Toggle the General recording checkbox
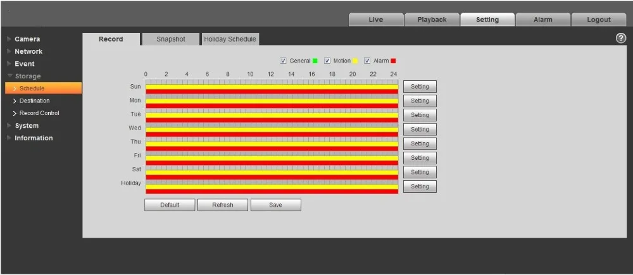 point(283,61)
